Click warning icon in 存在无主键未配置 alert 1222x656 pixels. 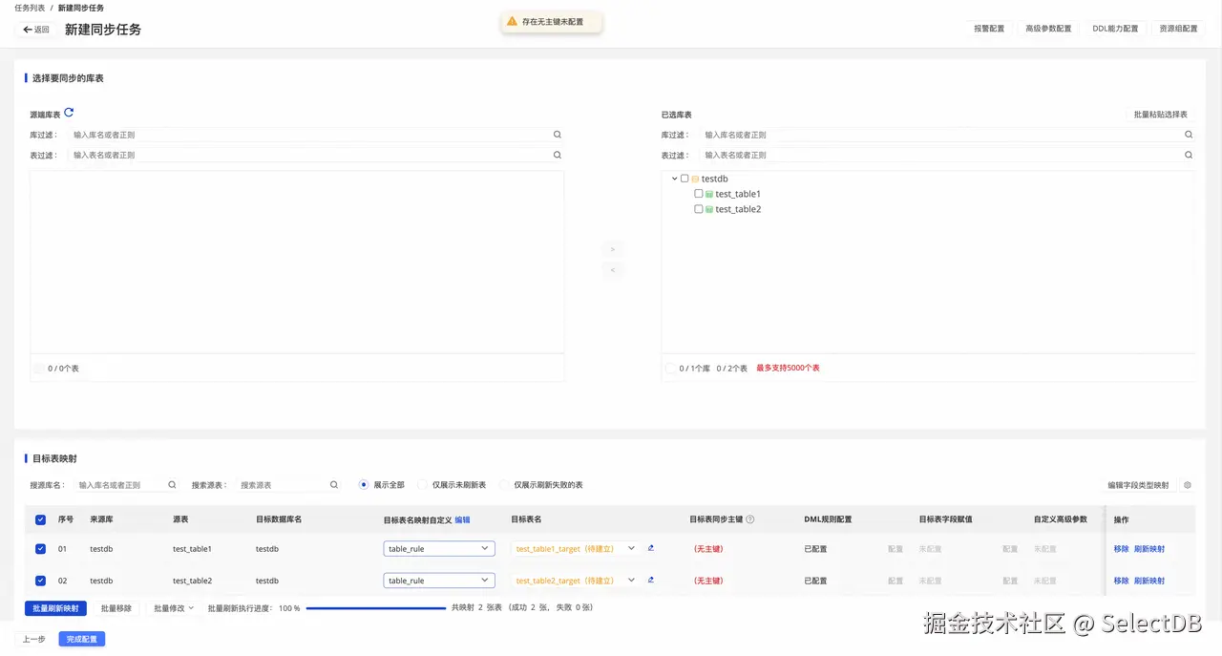513,21
